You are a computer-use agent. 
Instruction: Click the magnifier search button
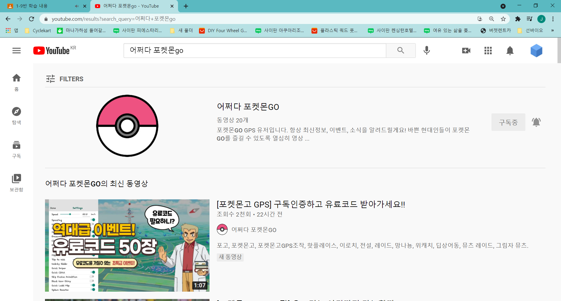[x=401, y=51]
